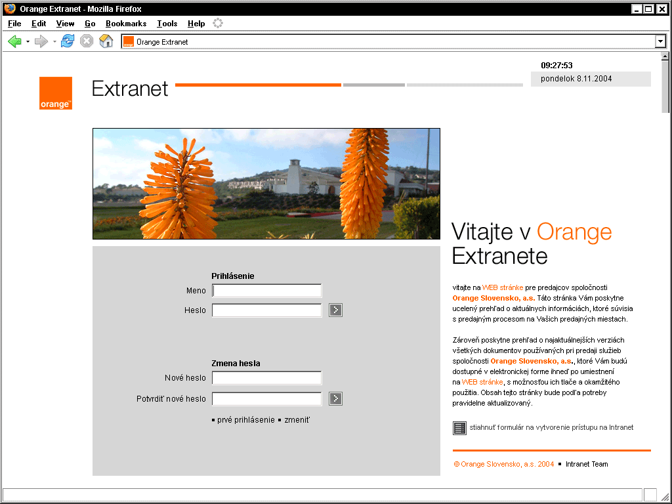This screenshot has height=504, width=672.
Task: Click the clock 09:27:53
Action: point(556,66)
